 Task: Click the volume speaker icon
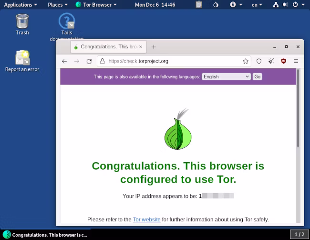click(285, 5)
